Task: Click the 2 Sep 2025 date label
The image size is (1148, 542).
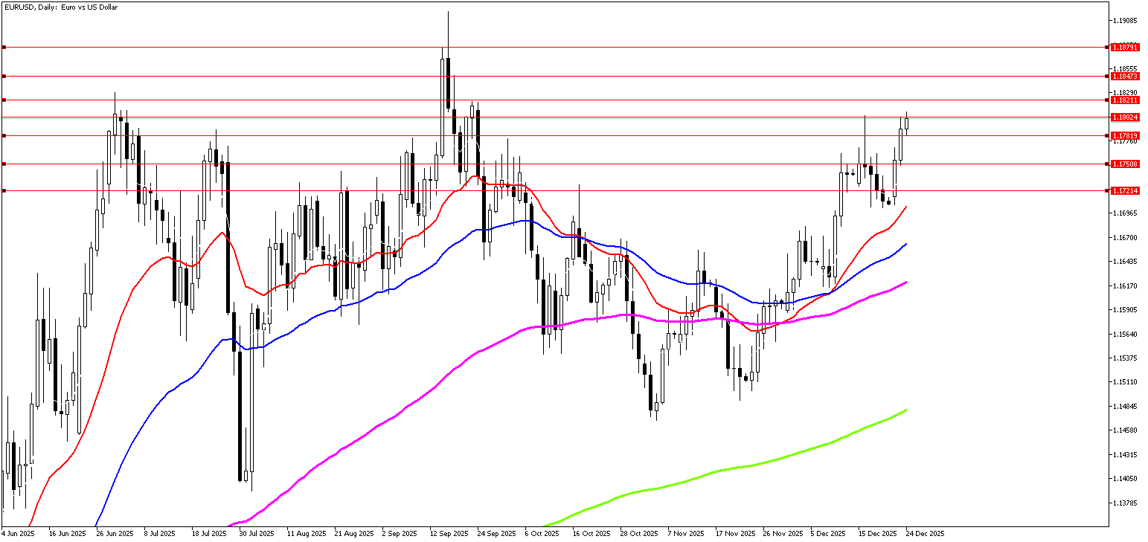Action: tap(400, 534)
